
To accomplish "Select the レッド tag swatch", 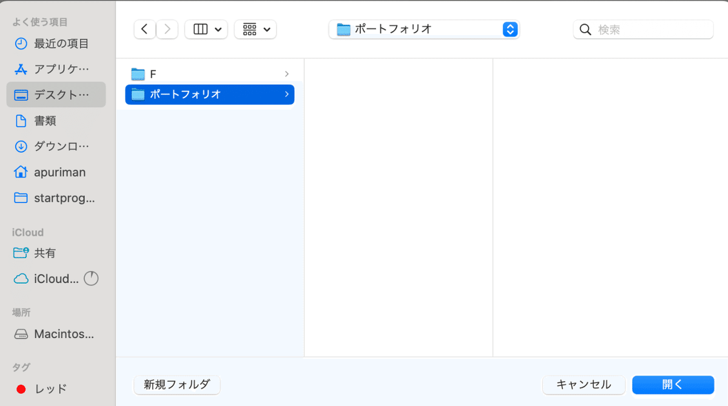I will 21,389.
